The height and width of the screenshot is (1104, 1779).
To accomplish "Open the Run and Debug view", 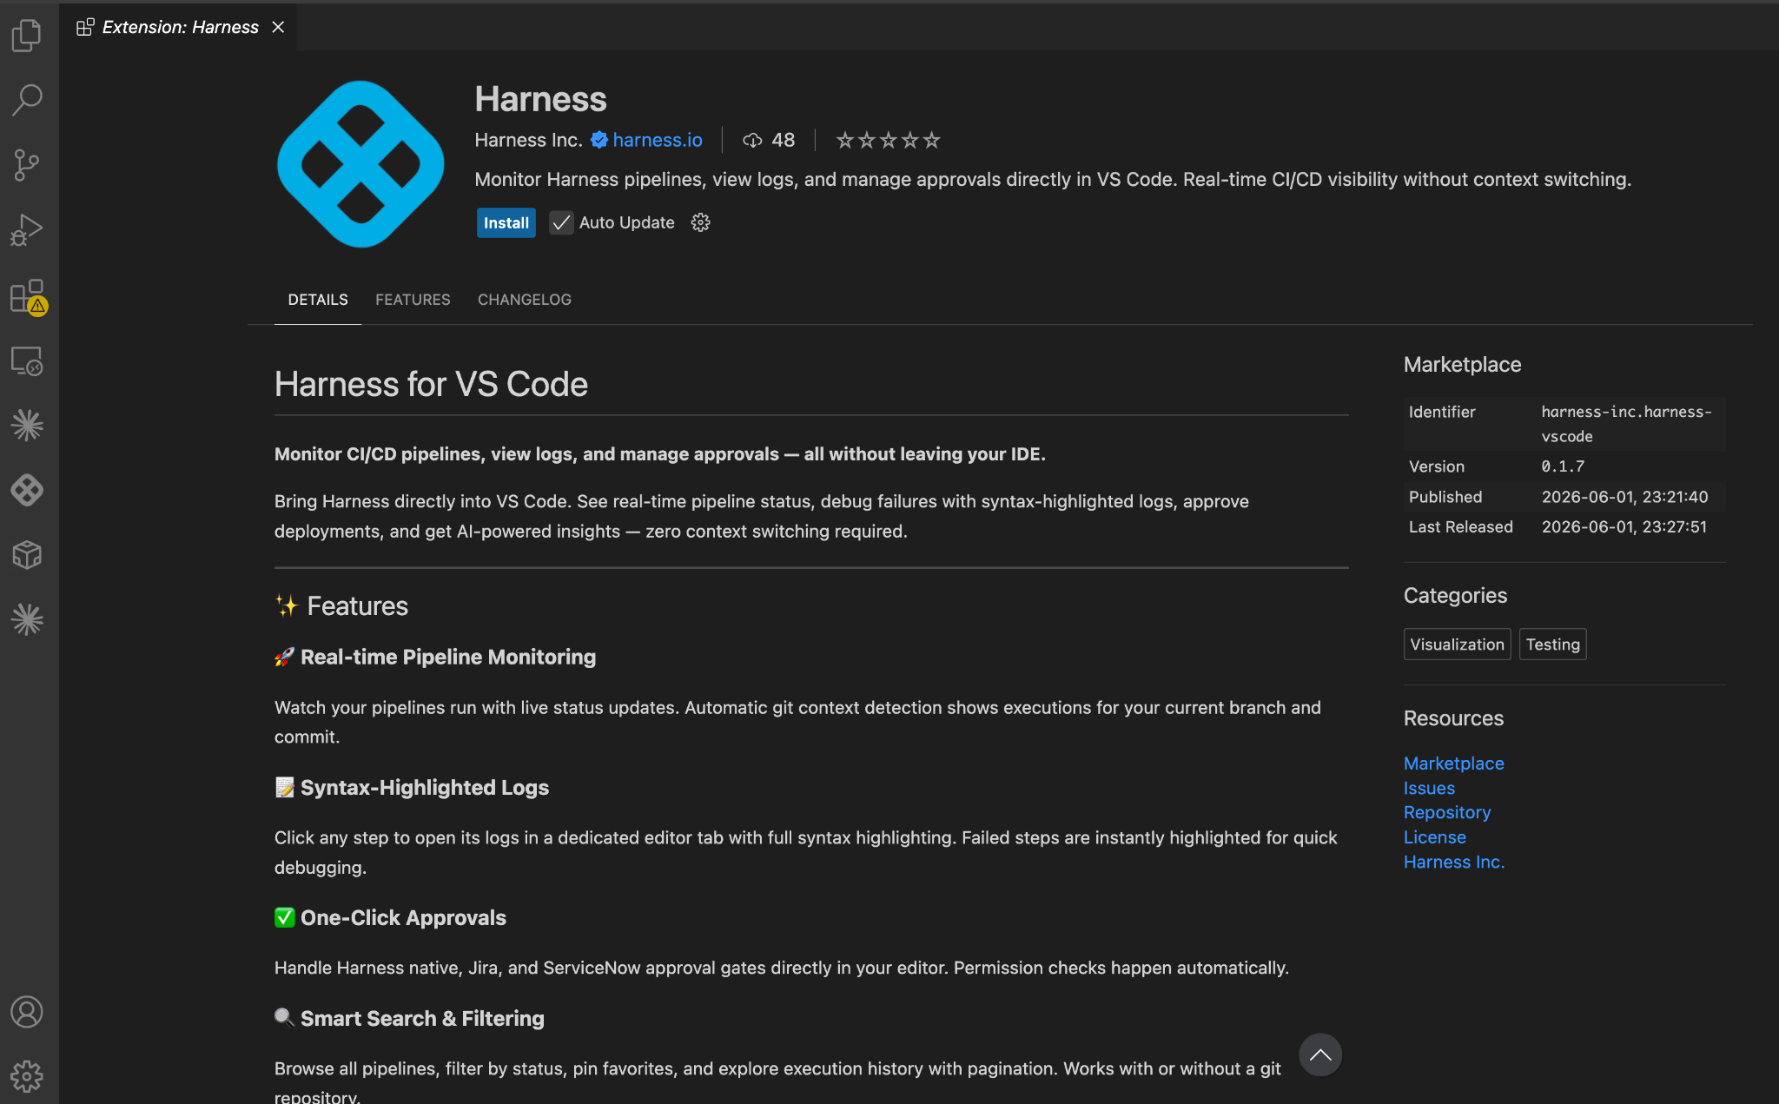I will [x=27, y=230].
